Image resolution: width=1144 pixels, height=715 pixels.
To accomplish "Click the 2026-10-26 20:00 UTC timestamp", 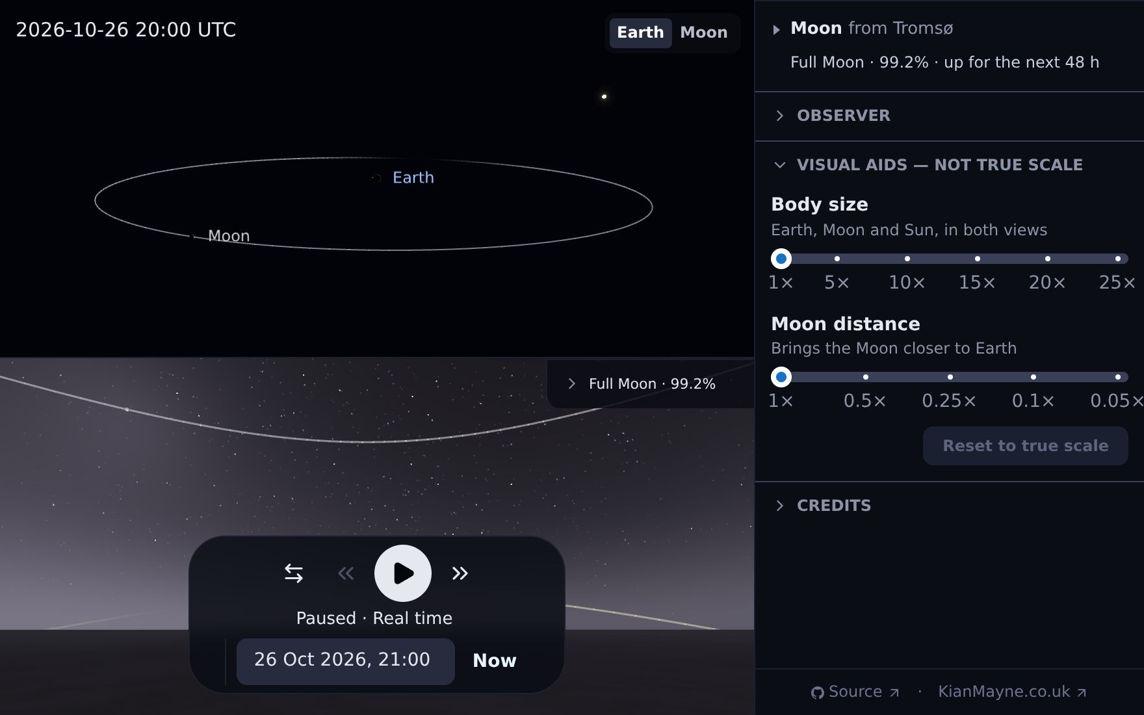I will click(x=126, y=30).
